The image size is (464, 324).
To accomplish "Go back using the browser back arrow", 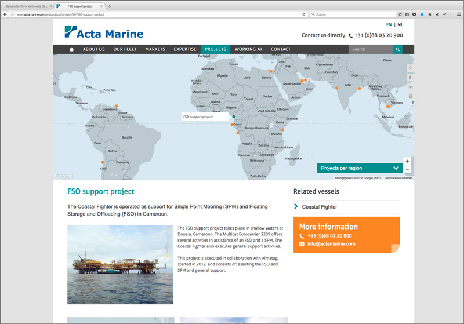I will tap(5, 14).
